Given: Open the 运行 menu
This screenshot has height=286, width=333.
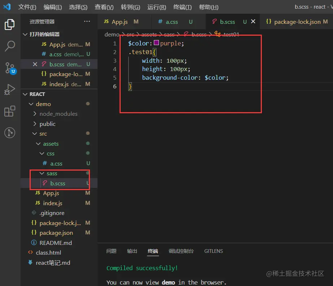Looking at the screenshot, I should coord(156,7).
